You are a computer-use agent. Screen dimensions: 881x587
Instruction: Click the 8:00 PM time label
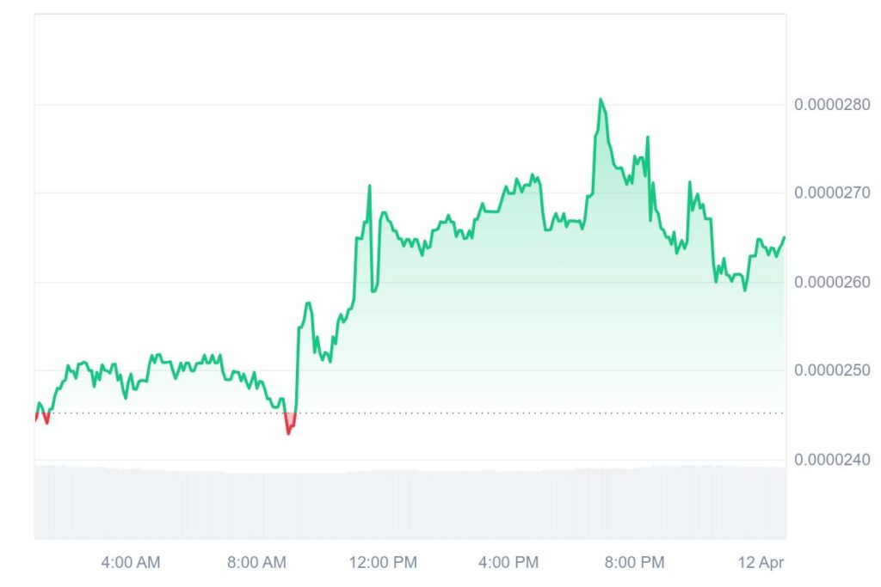pos(634,563)
